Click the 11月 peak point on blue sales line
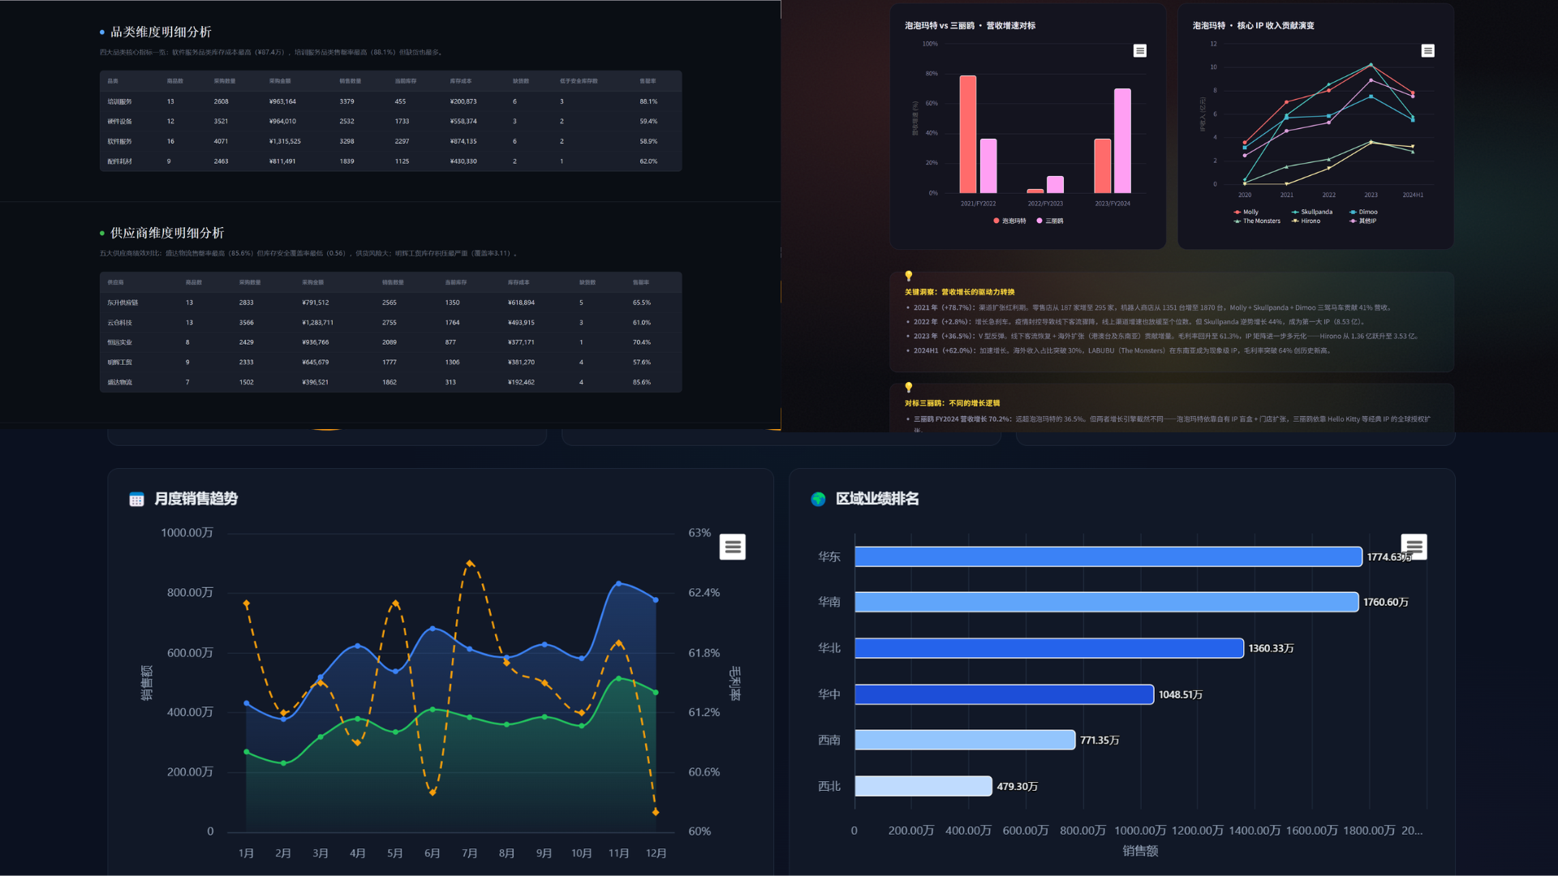The height and width of the screenshot is (876, 1558). tap(619, 584)
